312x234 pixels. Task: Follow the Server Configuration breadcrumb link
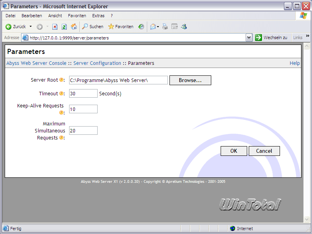[x=97, y=63]
